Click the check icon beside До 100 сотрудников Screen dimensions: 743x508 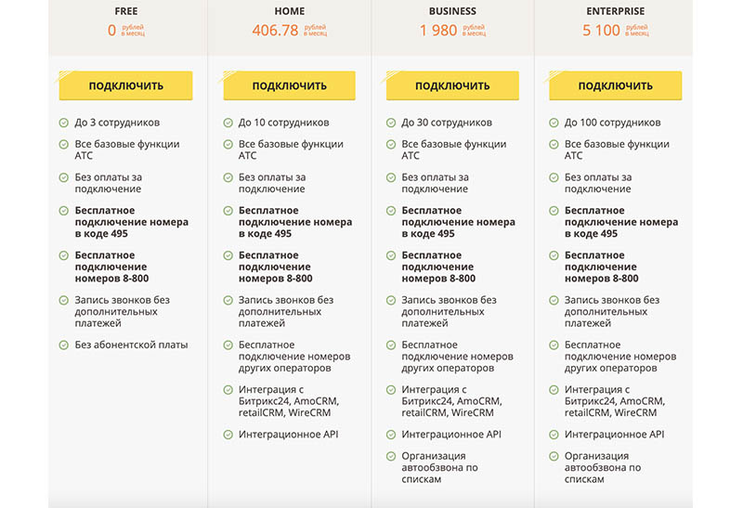click(554, 123)
